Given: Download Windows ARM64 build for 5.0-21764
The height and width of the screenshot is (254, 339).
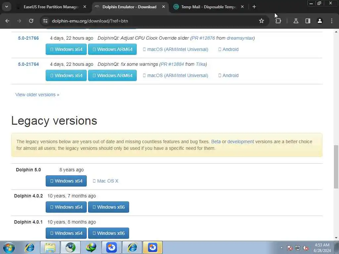Looking at the screenshot, I should (113, 75).
